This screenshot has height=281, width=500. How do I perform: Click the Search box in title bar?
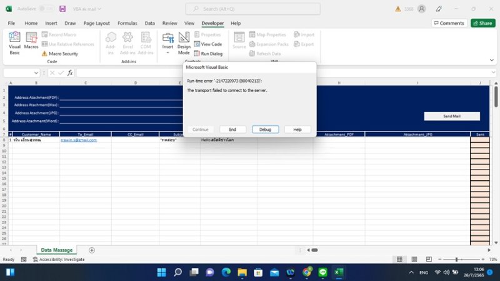coord(252,9)
